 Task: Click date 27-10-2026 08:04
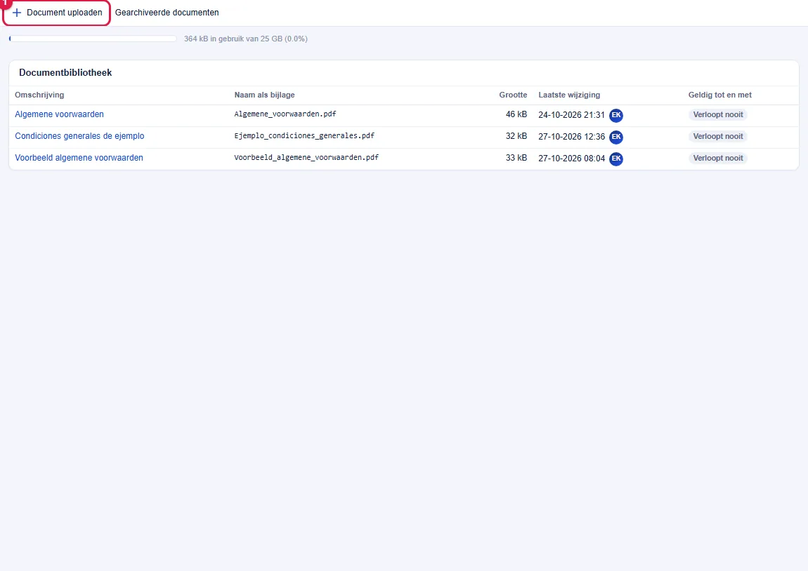click(571, 158)
